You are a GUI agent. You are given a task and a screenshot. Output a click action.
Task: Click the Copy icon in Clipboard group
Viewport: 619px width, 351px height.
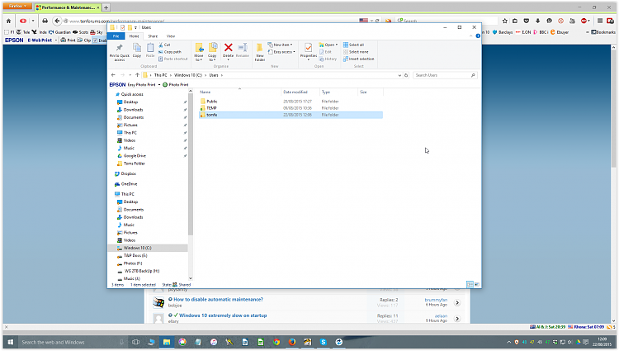(x=137, y=50)
